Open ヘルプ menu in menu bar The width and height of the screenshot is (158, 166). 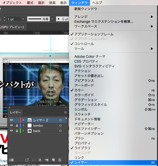click(x=97, y=3)
